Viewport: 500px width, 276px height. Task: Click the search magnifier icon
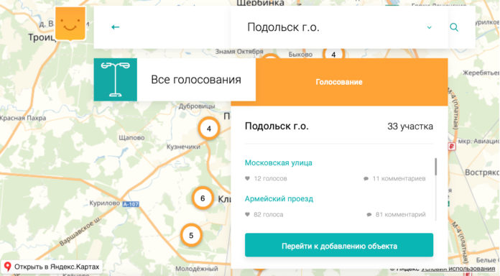[454, 27]
